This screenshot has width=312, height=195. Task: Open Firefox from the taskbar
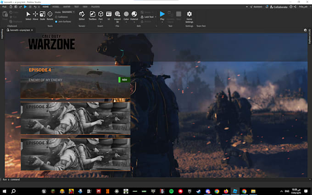click(226, 191)
